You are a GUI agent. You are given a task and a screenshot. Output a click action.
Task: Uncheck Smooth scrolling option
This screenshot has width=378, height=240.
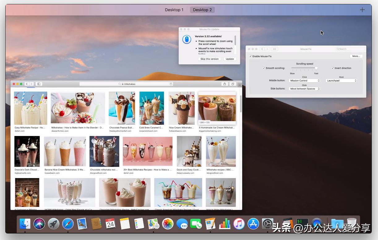coord(264,68)
